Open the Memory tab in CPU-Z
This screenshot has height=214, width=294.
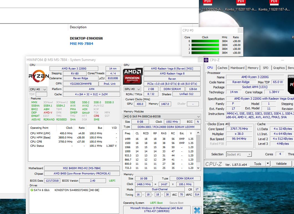[x=253, y=68]
